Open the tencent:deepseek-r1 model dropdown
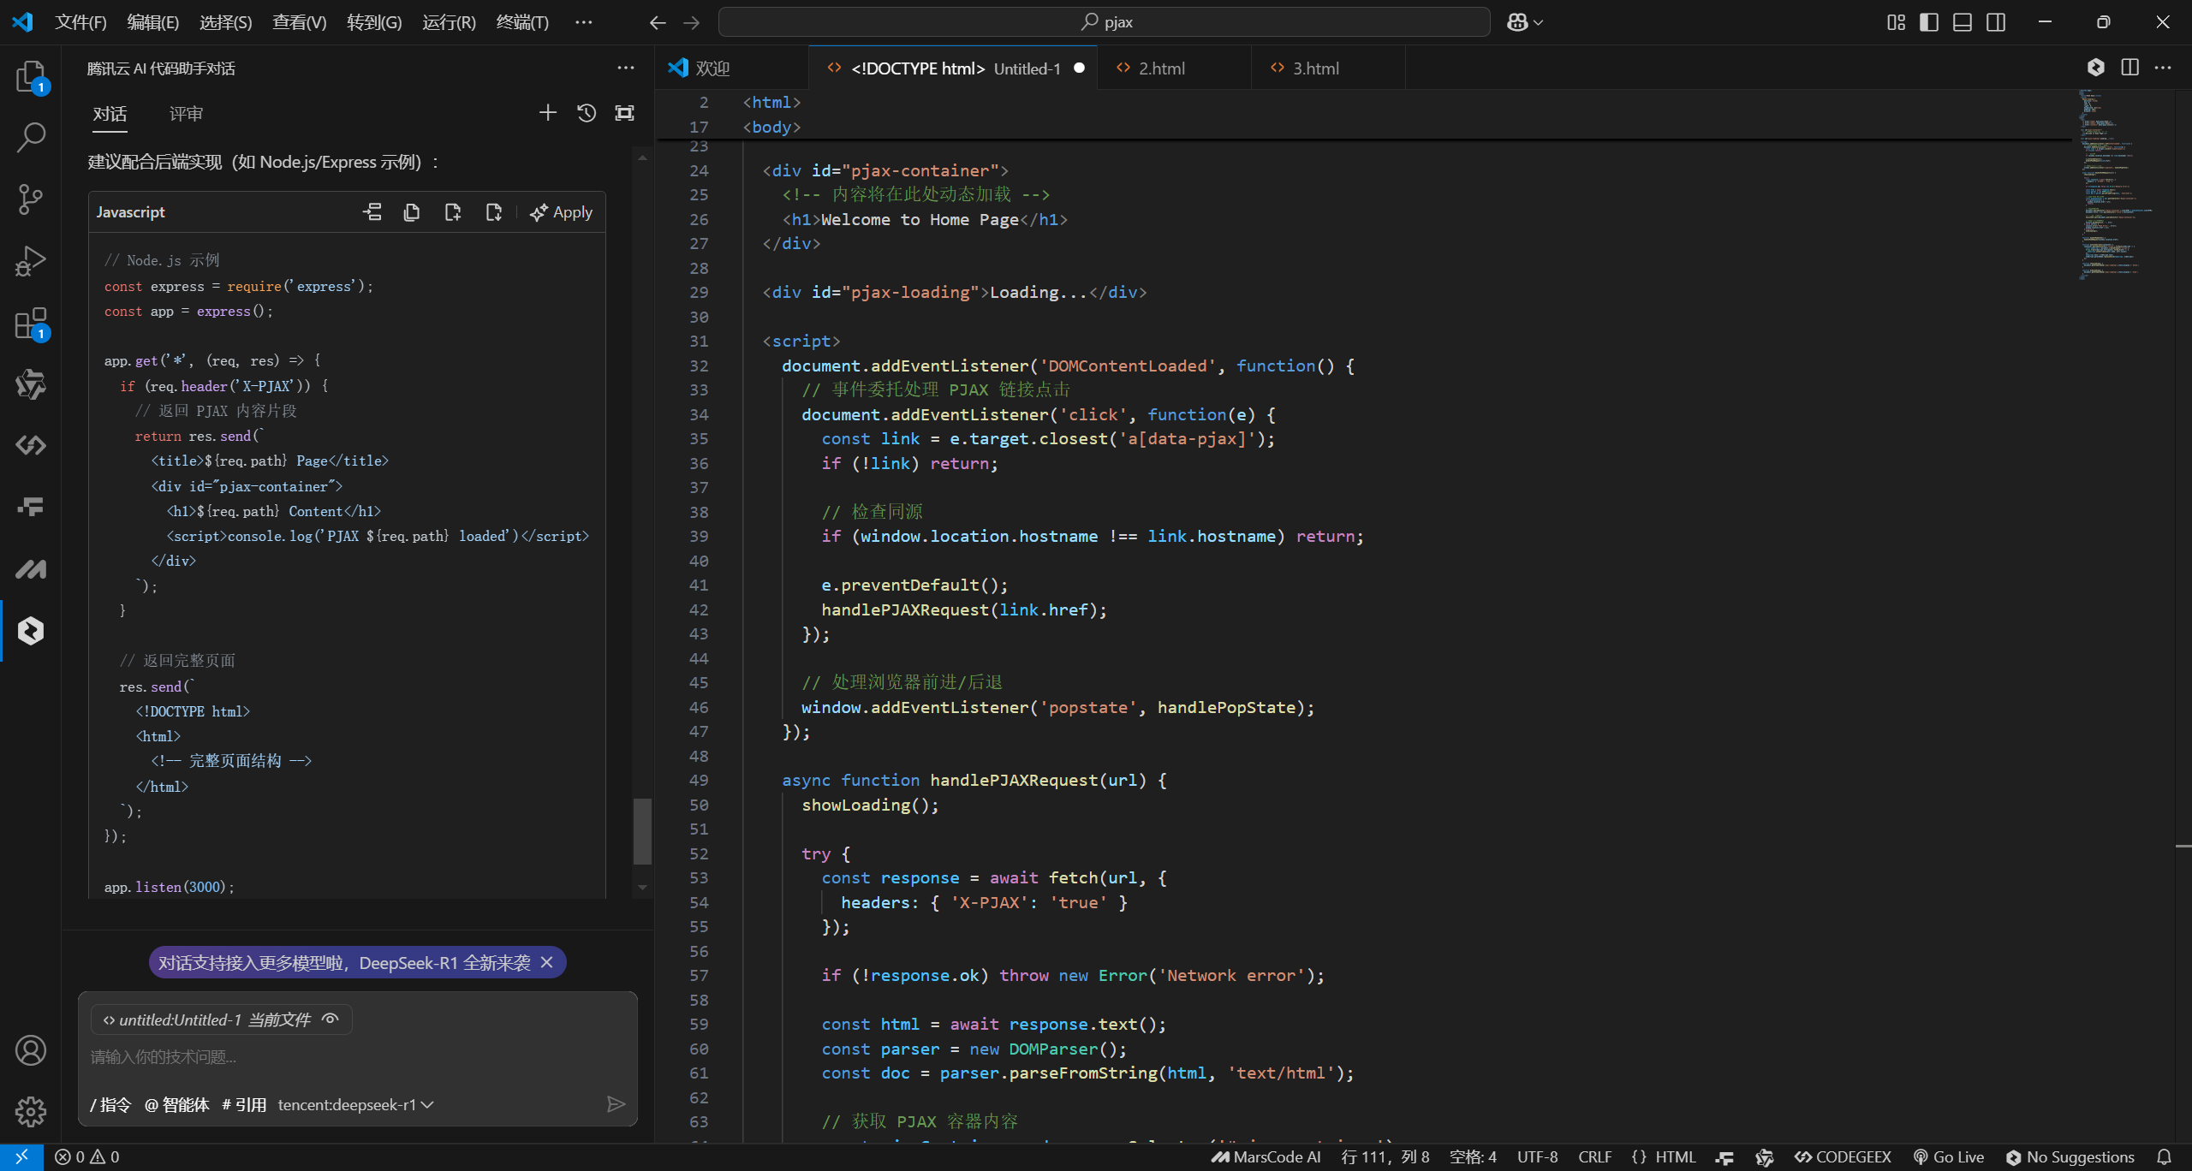 point(355,1104)
